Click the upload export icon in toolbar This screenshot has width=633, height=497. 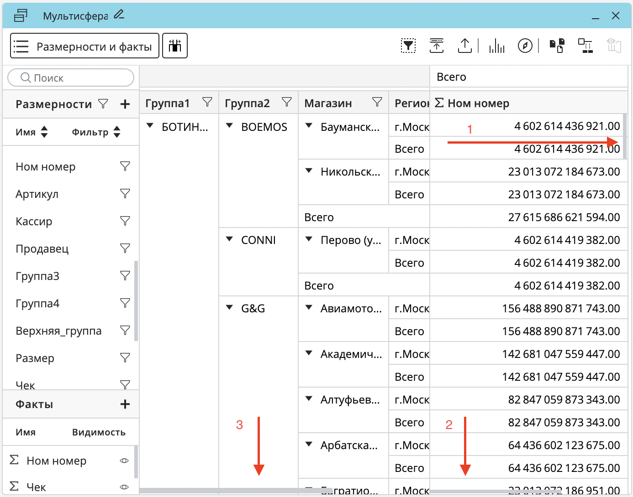tap(464, 46)
